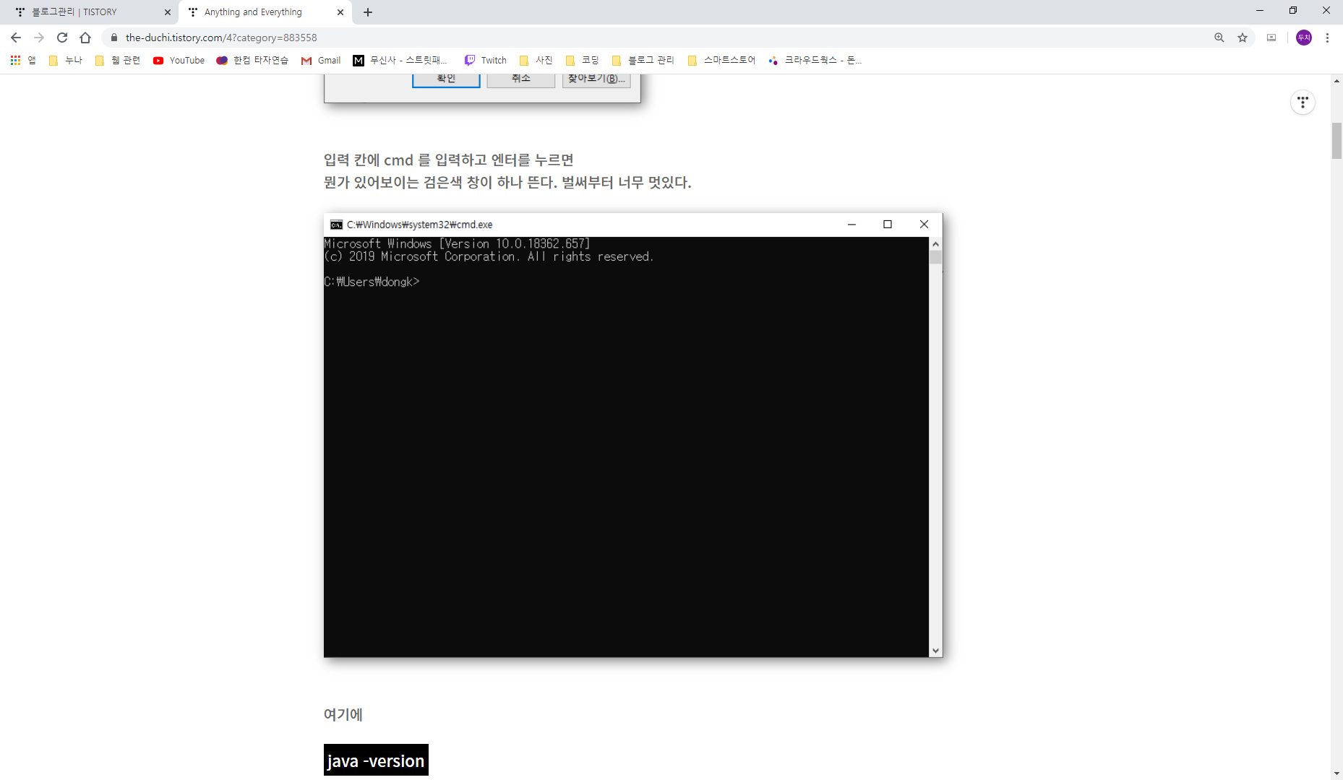Click the 여기에 paragraph text

point(343,715)
